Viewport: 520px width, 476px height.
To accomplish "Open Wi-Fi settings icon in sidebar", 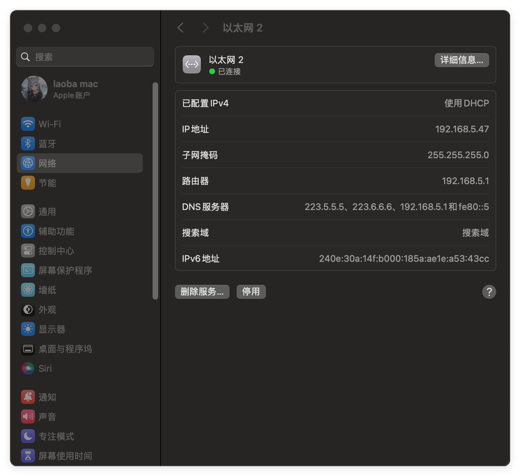I will [28, 124].
